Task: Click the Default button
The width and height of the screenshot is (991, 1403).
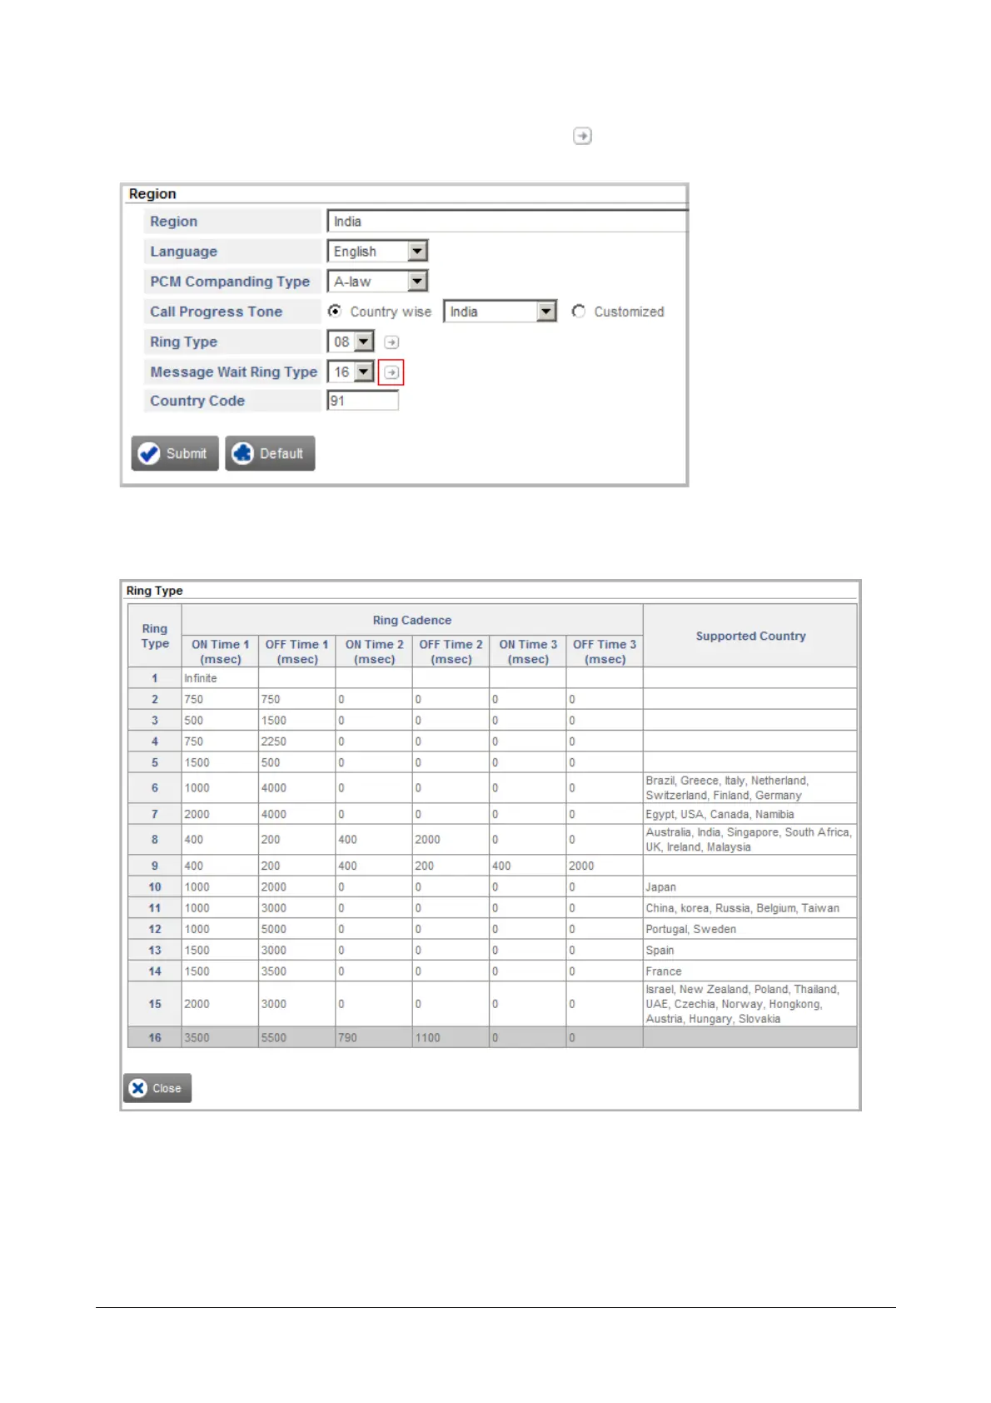Action: (x=270, y=453)
